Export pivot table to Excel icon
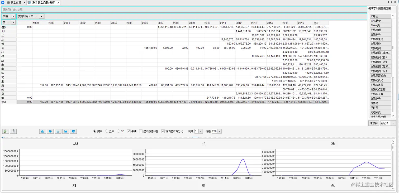 [5, 131]
